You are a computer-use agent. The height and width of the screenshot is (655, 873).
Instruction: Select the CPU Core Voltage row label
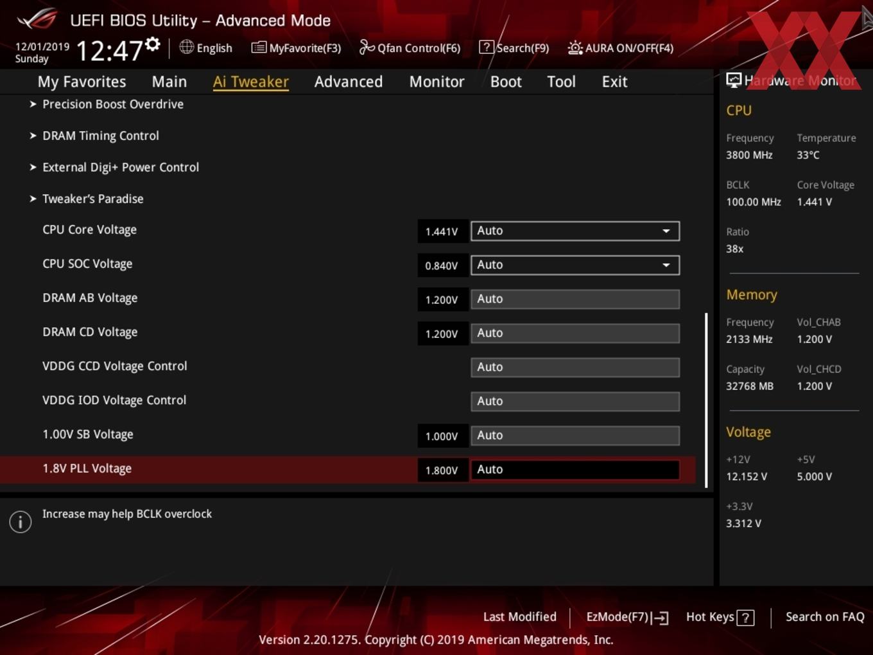89,230
